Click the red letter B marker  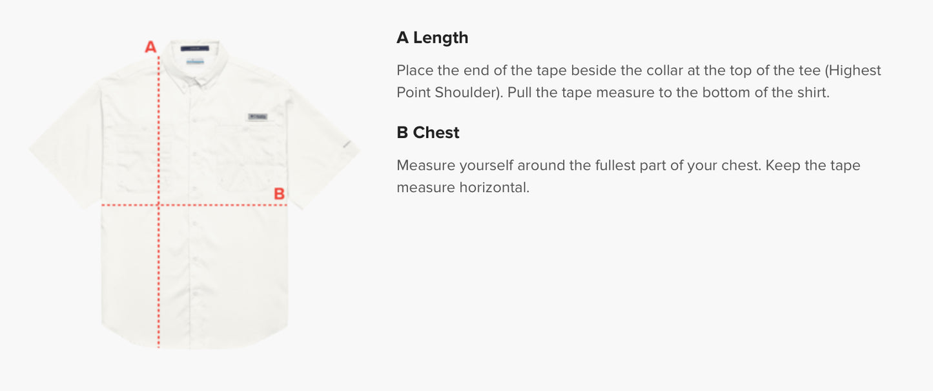pyautogui.click(x=279, y=194)
